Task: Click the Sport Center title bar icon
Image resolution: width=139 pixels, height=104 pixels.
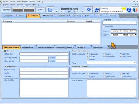Action: point(1,2)
